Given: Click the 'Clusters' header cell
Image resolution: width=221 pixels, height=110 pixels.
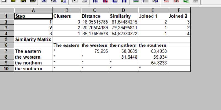Looking at the screenshot, I should click(67, 16).
